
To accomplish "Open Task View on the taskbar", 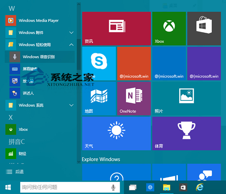I will [133, 187].
